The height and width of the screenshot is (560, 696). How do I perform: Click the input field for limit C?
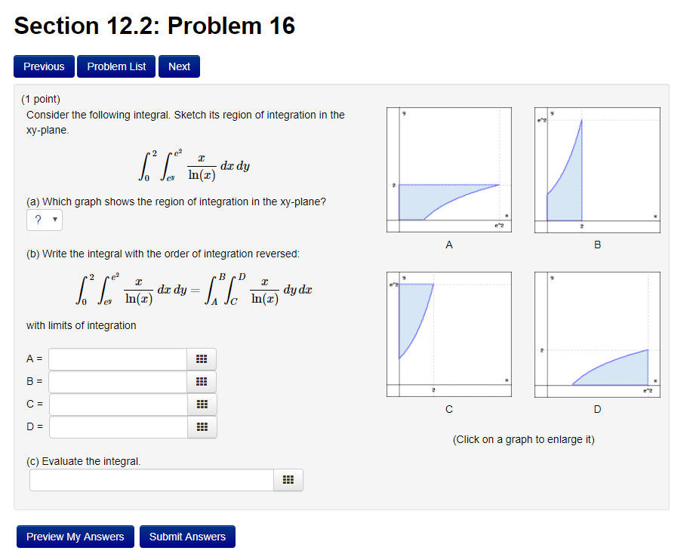click(117, 404)
